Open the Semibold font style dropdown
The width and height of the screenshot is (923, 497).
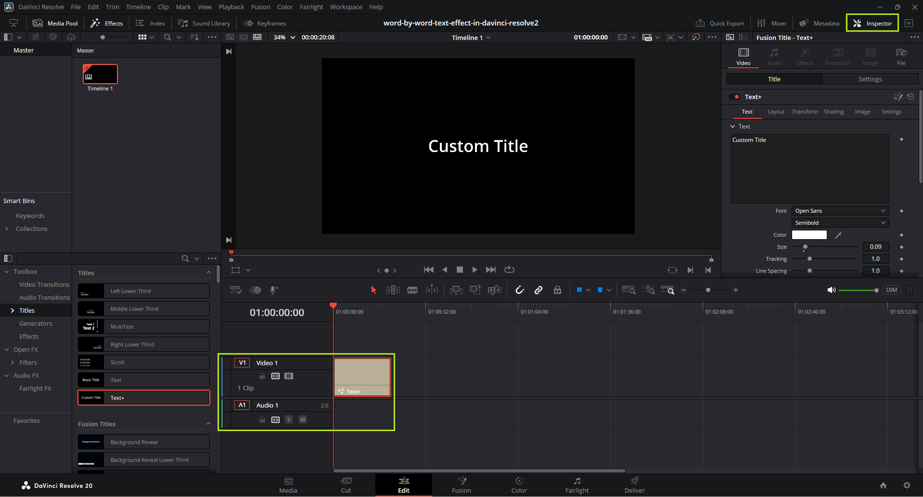pyautogui.click(x=840, y=223)
